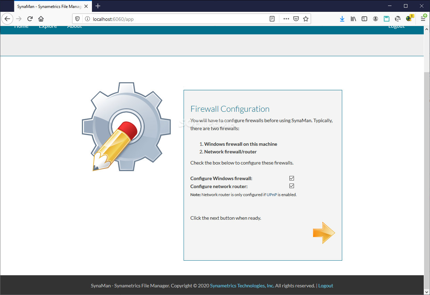This screenshot has height=295, width=430.
Task: Click the Firewall Configuration heading
Action: 230,109
